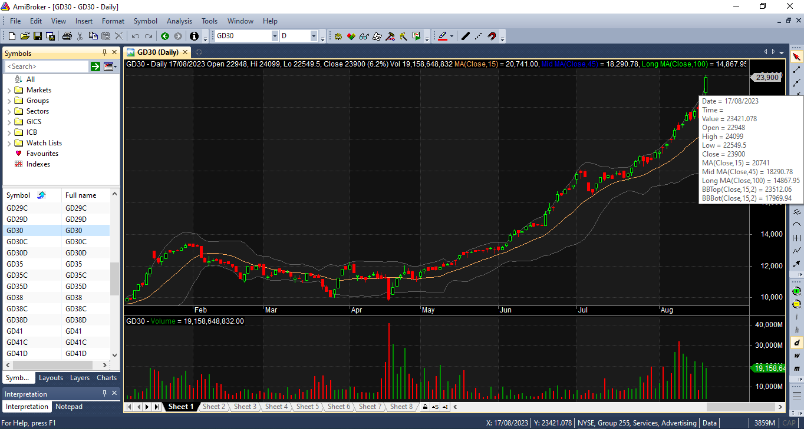Select the zig-zag line drawing tool
804x429 pixels.
(797, 251)
